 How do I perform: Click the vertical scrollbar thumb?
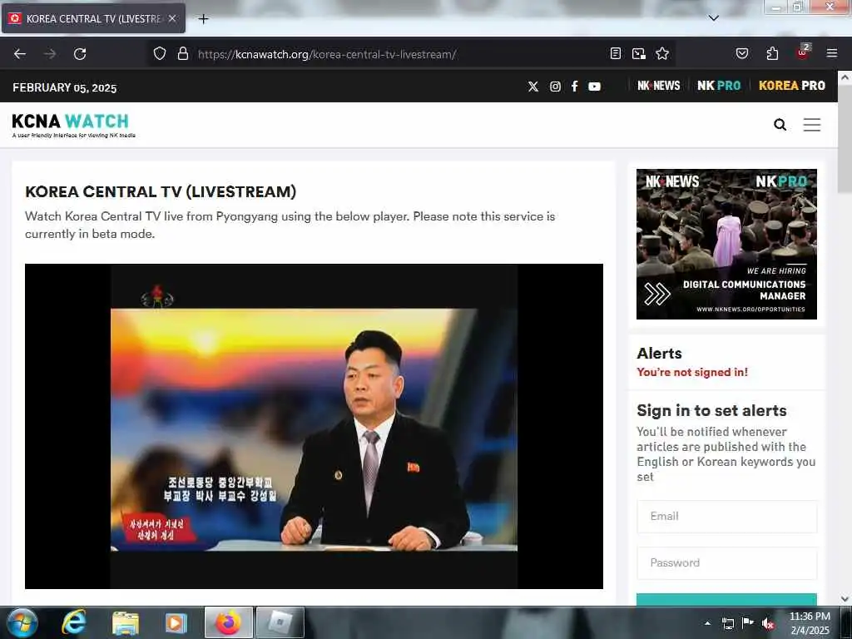coord(845,139)
